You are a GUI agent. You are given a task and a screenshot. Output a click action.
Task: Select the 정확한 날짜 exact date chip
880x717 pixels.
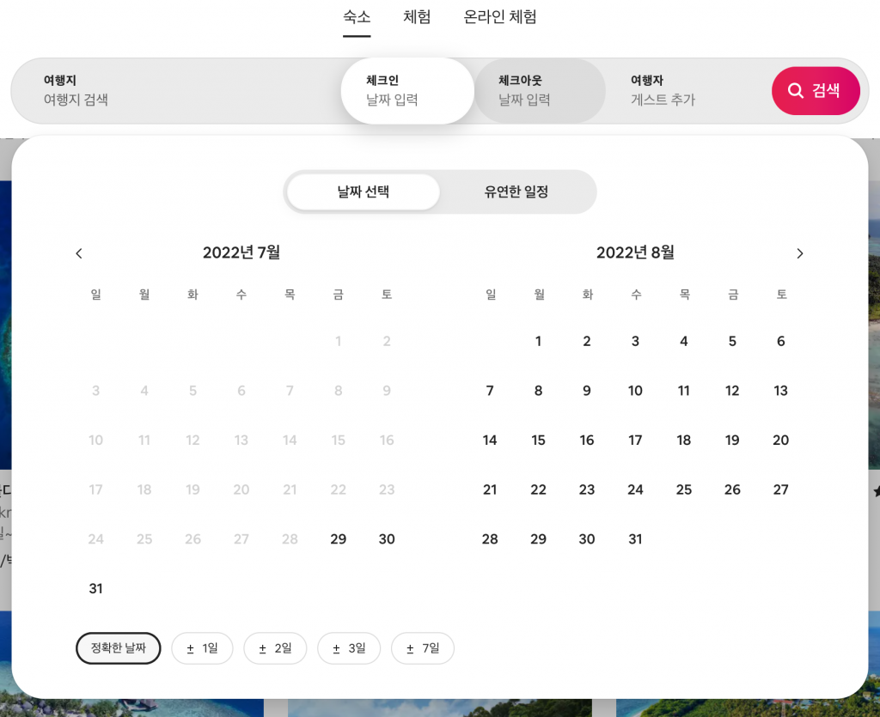click(x=119, y=648)
